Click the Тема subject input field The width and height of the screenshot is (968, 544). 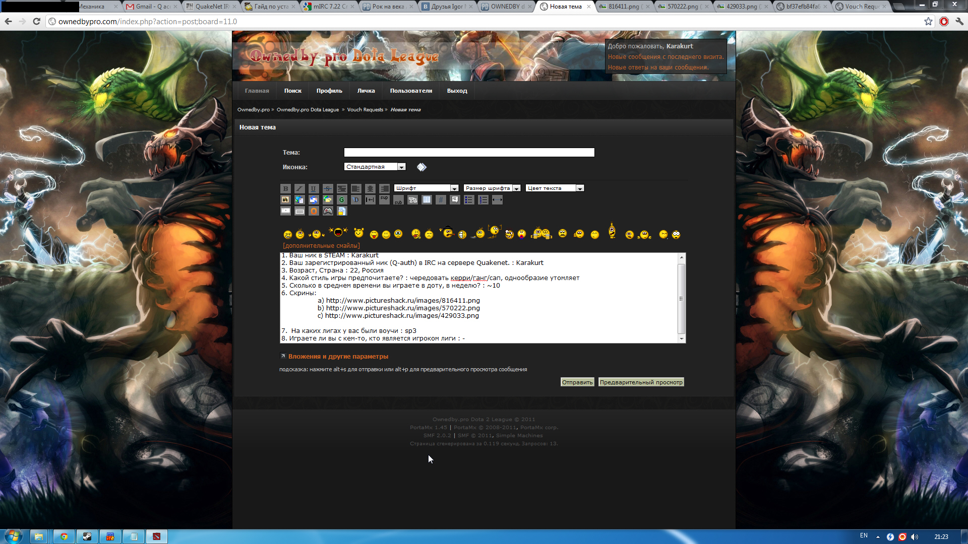(469, 153)
